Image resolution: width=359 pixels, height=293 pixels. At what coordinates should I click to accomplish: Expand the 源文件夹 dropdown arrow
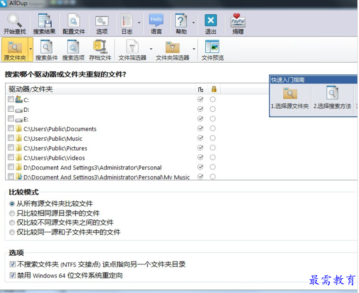31,49
